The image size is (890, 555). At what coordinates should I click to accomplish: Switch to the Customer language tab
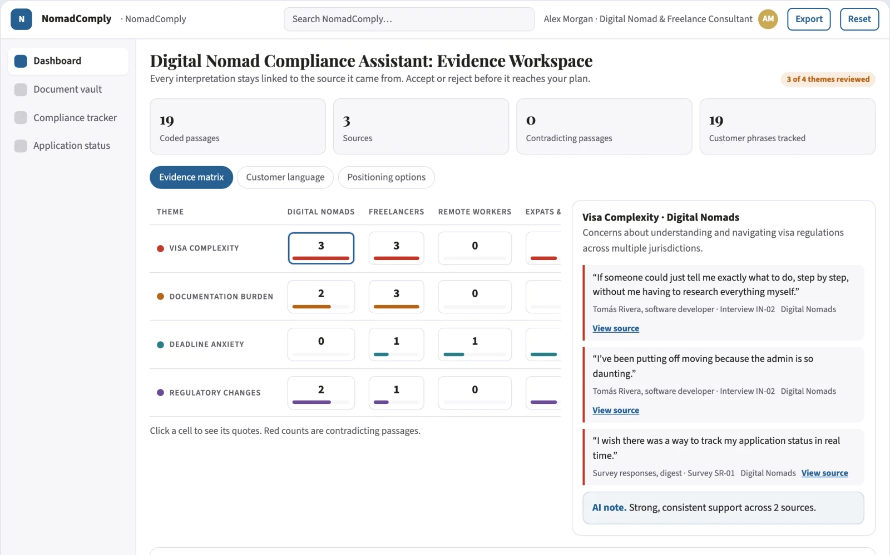(285, 177)
